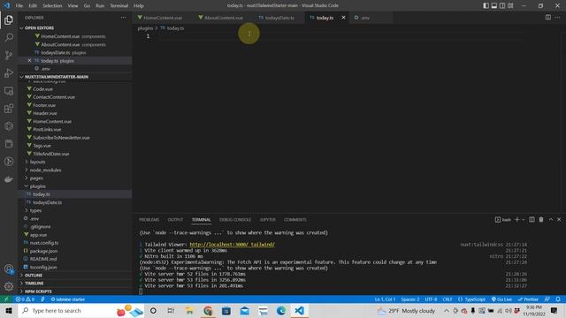566x318 pixels.
Task: Start Go Live server from status bar
Action: point(501,299)
